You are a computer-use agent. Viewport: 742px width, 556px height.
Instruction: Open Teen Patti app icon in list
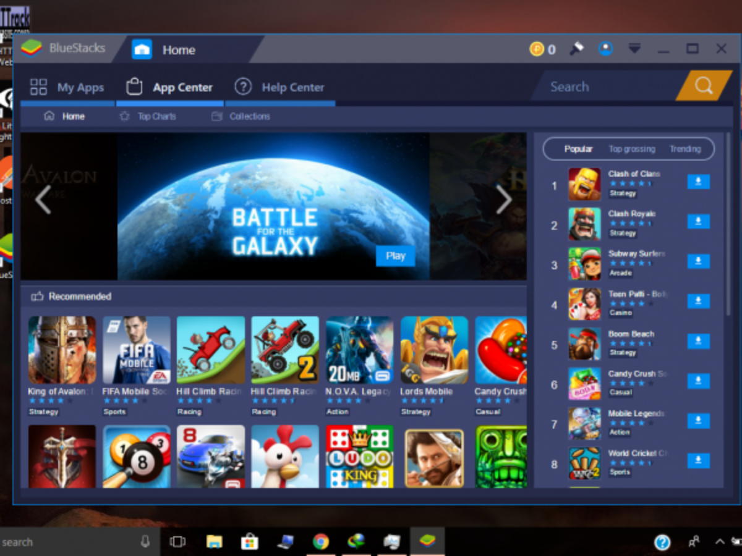click(x=584, y=303)
